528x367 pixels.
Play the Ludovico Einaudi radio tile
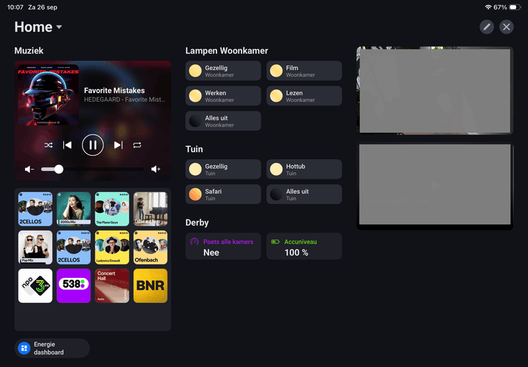click(112, 247)
